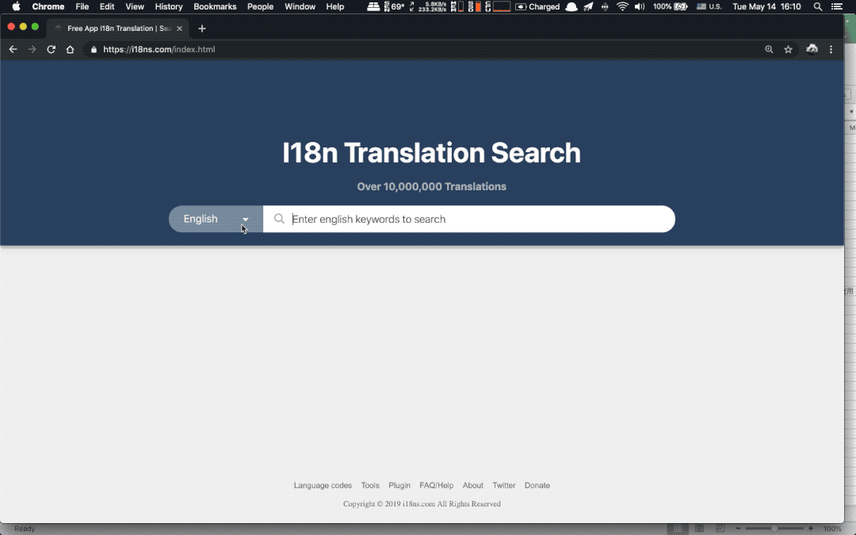Click the Wi-Fi status icon
856x535 pixels.
[x=622, y=6]
